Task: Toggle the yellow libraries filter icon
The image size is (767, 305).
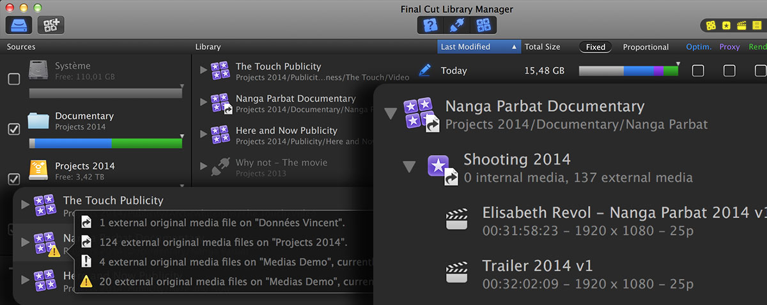Action: 711,26
